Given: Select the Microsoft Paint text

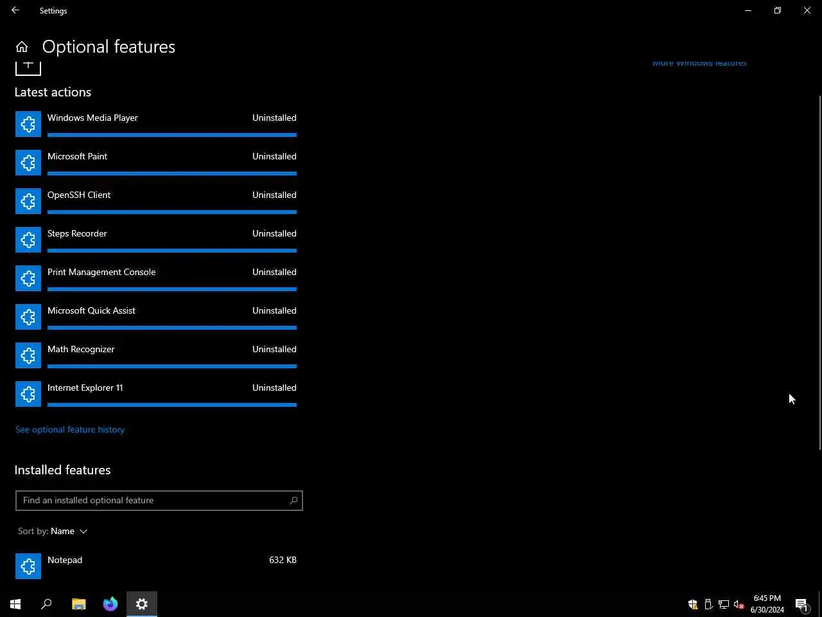Looking at the screenshot, I should 77,157.
